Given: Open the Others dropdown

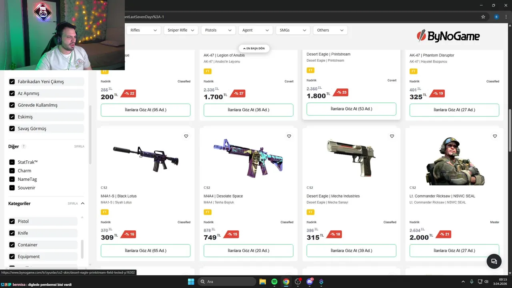Looking at the screenshot, I should [x=330, y=30].
